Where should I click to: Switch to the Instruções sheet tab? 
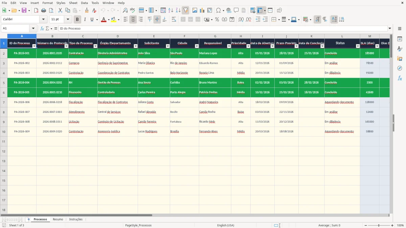point(76,220)
